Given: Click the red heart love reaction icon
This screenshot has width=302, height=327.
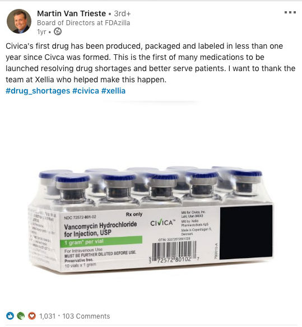Looking at the screenshot, I should [x=32, y=316].
